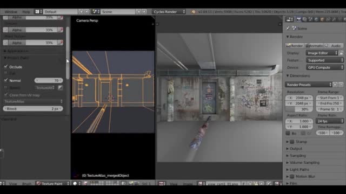The width and height of the screenshot is (346, 194).
Task: Open the Feature Set Supported dropdown
Action: coord(325,60)
